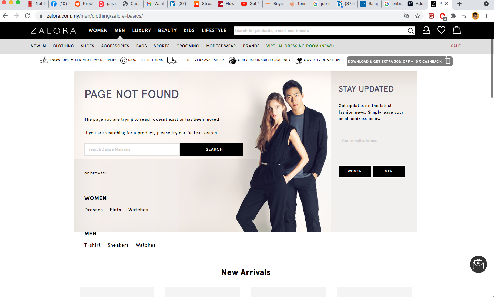Open Virtual Dressing Room link
The width and height of the screenshot is (494, 297).
(300, 46)
